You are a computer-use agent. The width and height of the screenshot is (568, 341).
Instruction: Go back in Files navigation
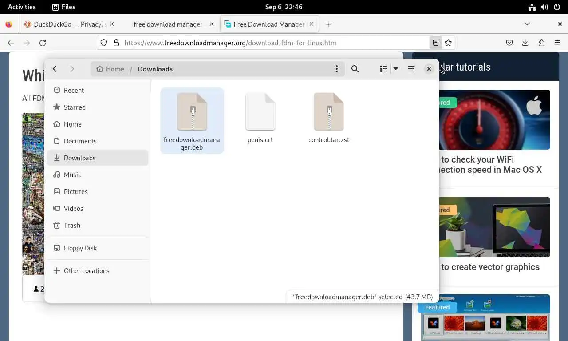click(55, 69)
